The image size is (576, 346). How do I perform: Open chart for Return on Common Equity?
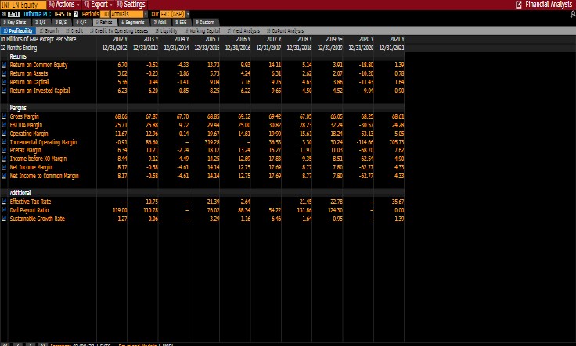pyautogui.click(x=4, y=65)
